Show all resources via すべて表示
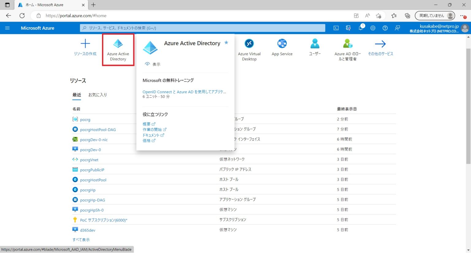This screenshot has width=471, height=265. tap(81, 240)
